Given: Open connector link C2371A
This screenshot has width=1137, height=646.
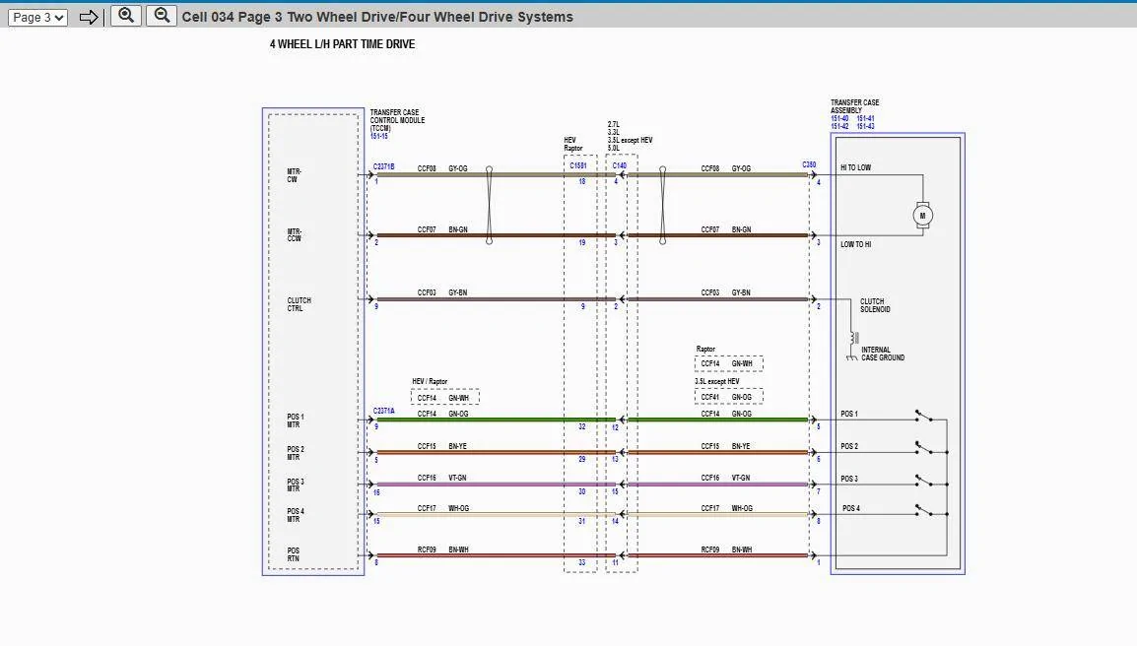Looking at the screenshot, I should click(x=383, y=411).
